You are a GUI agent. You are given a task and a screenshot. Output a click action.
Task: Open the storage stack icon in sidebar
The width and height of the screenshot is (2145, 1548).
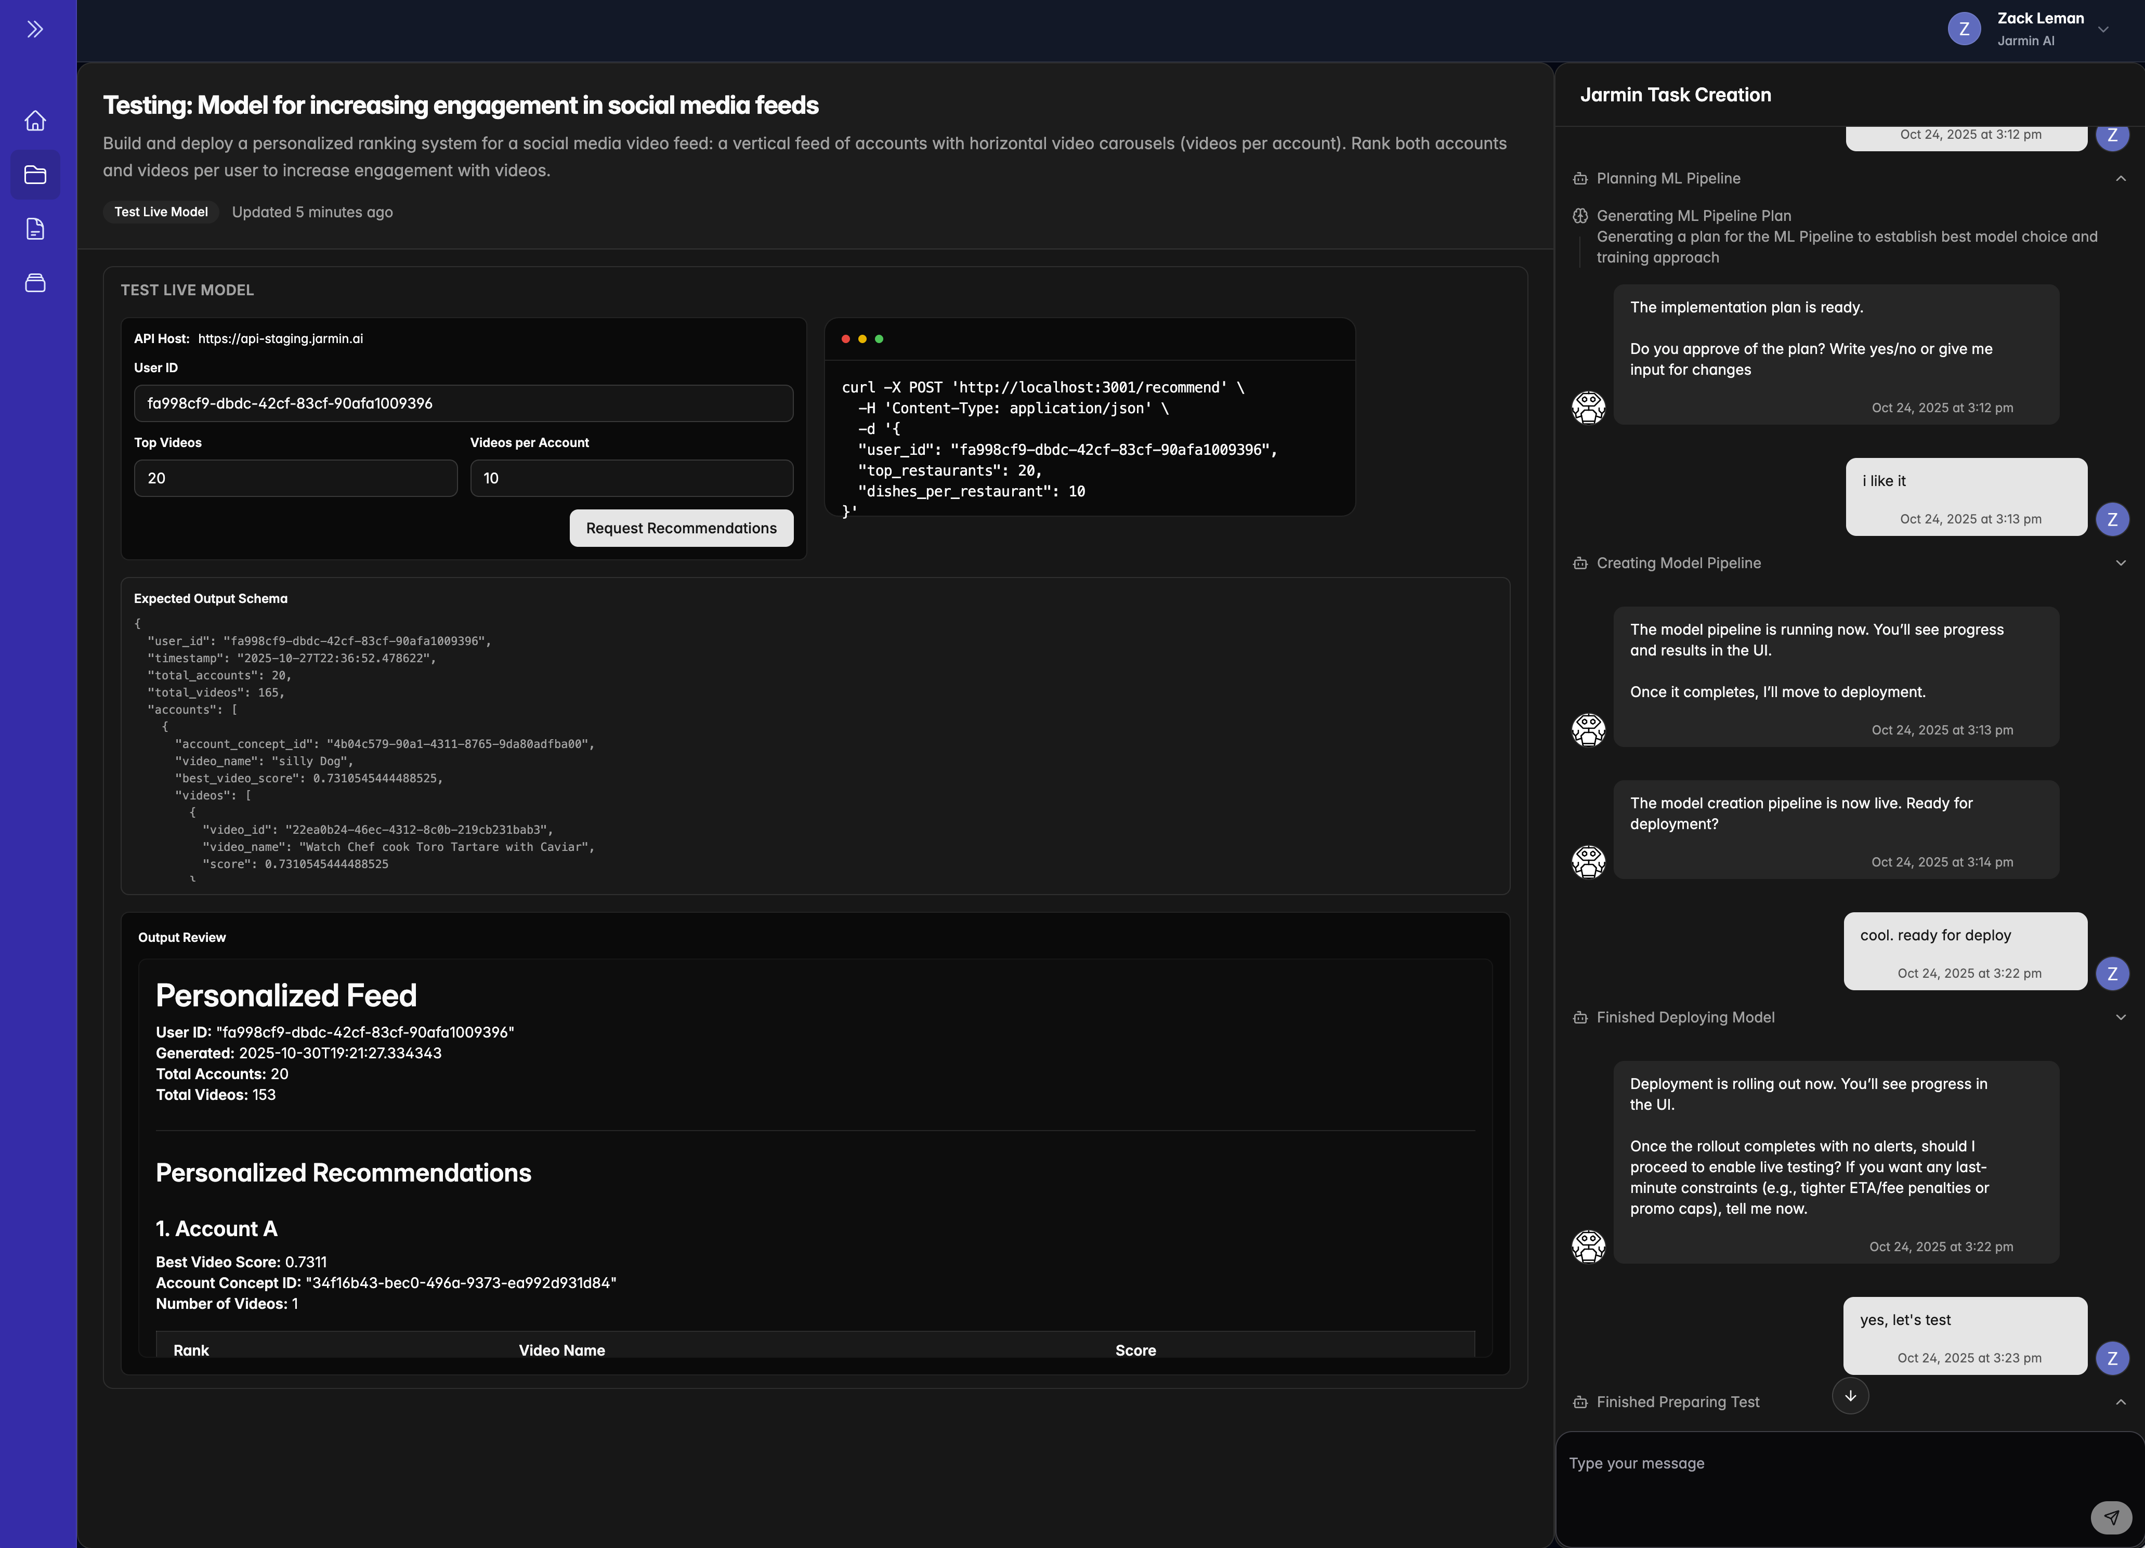coord(35,283)
